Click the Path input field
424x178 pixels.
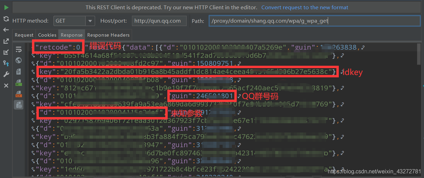click(x=314, y=21)
